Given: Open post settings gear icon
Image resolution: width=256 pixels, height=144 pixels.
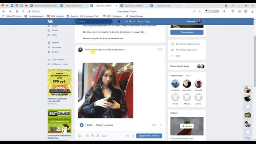Looking at the screenshot, I should click(x=128, y=136).
